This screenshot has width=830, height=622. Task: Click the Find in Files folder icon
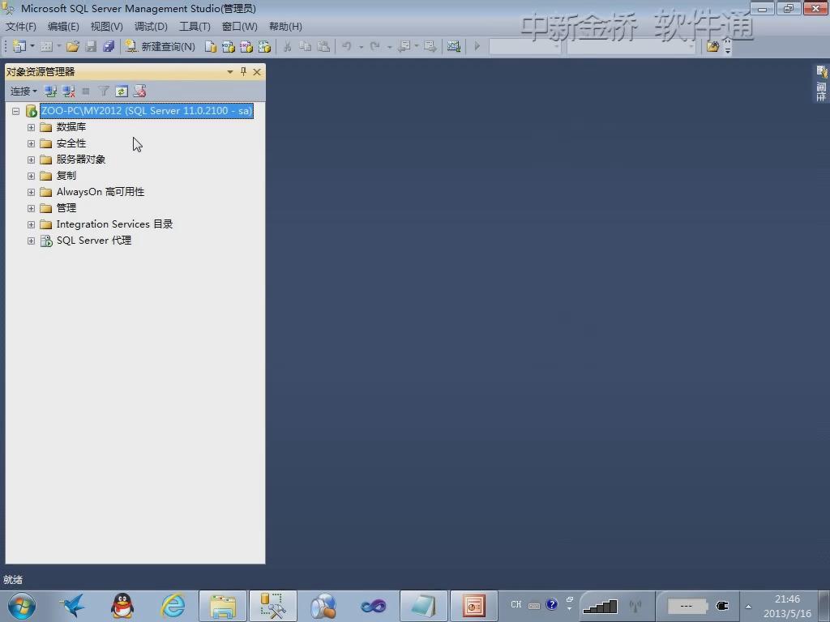pos(713,46)
